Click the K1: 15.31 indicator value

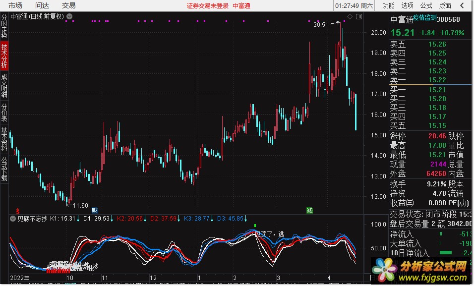coord(64,219)
